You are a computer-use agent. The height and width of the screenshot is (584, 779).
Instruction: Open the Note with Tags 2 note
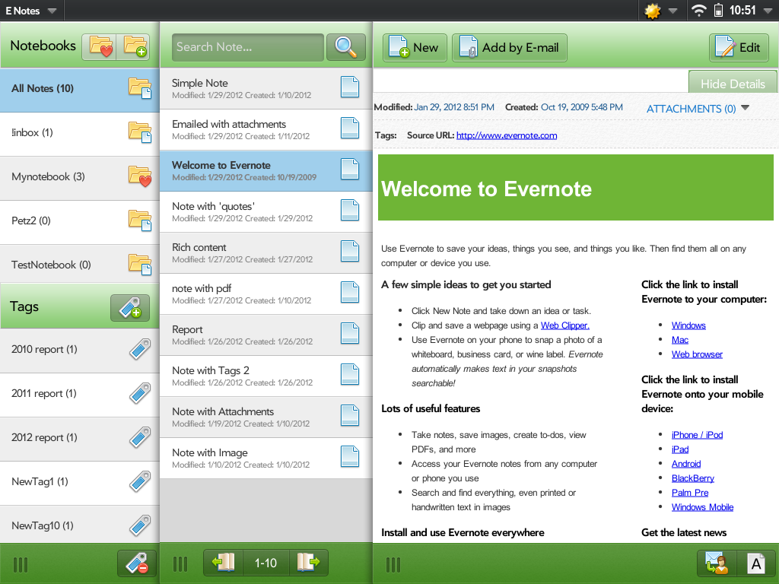(265, 376)
